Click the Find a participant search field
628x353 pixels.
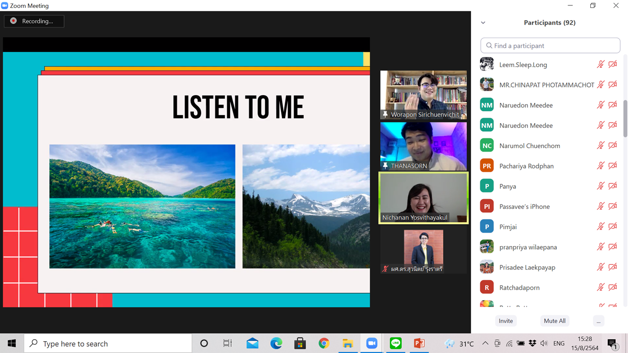click(x=550, y=46)
